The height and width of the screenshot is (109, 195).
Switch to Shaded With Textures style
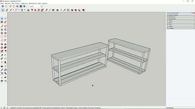coord(21,6)
